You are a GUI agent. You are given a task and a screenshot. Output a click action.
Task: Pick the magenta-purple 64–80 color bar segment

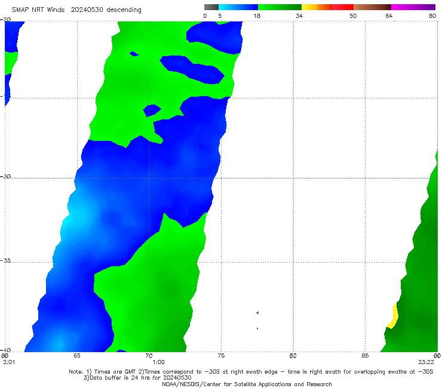[x=413, y=7]
